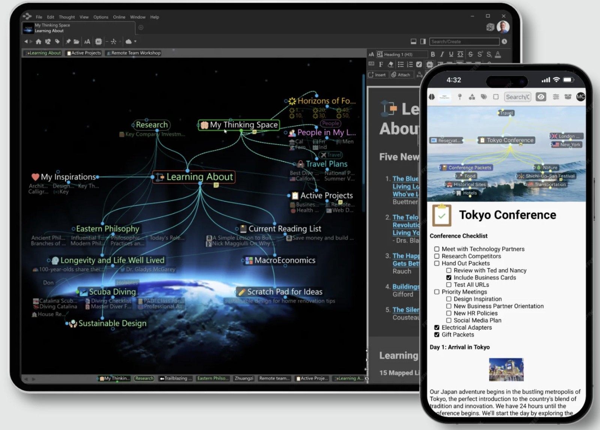Click the cloud sync icon
The width and height of the screenshot is (600, 430).
129,42
